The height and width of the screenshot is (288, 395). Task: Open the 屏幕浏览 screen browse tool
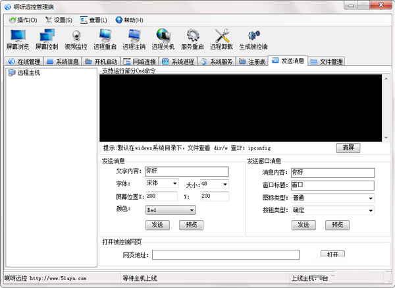pyautogui.click(x=18, y=39)
